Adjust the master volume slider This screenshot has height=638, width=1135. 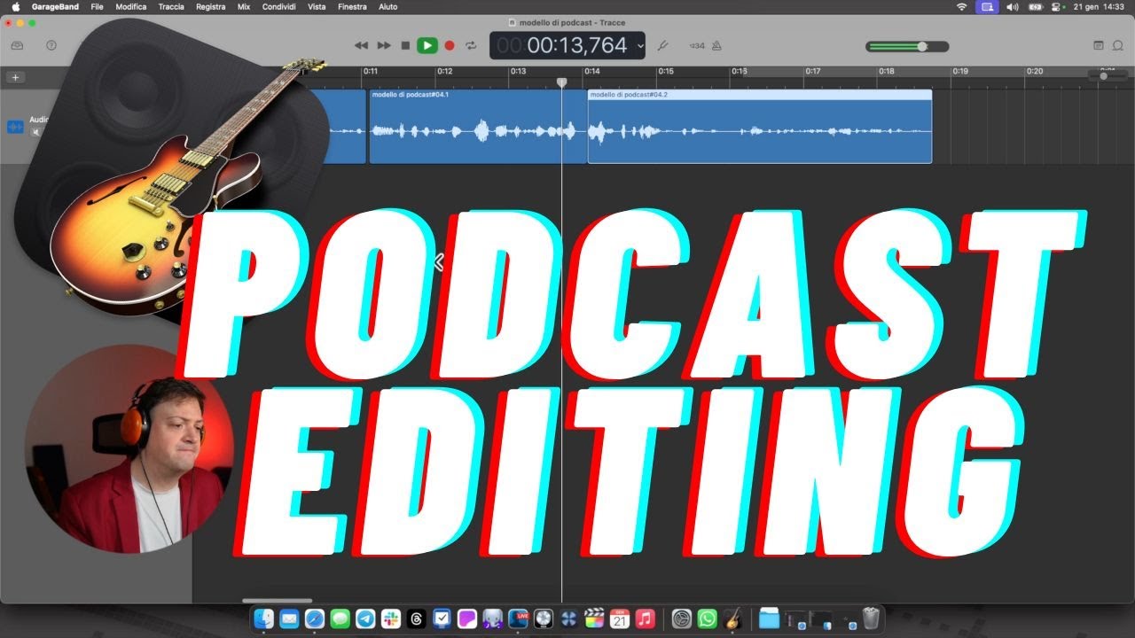pos(907,46)
